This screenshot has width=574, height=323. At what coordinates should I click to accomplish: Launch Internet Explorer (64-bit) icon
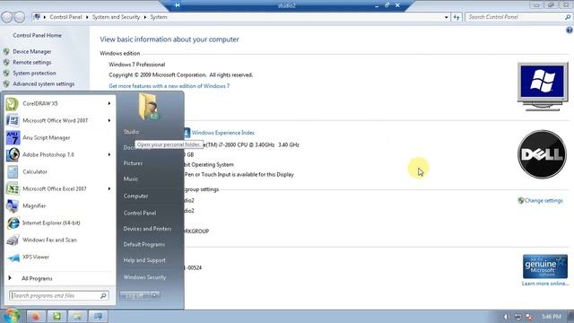13,223
